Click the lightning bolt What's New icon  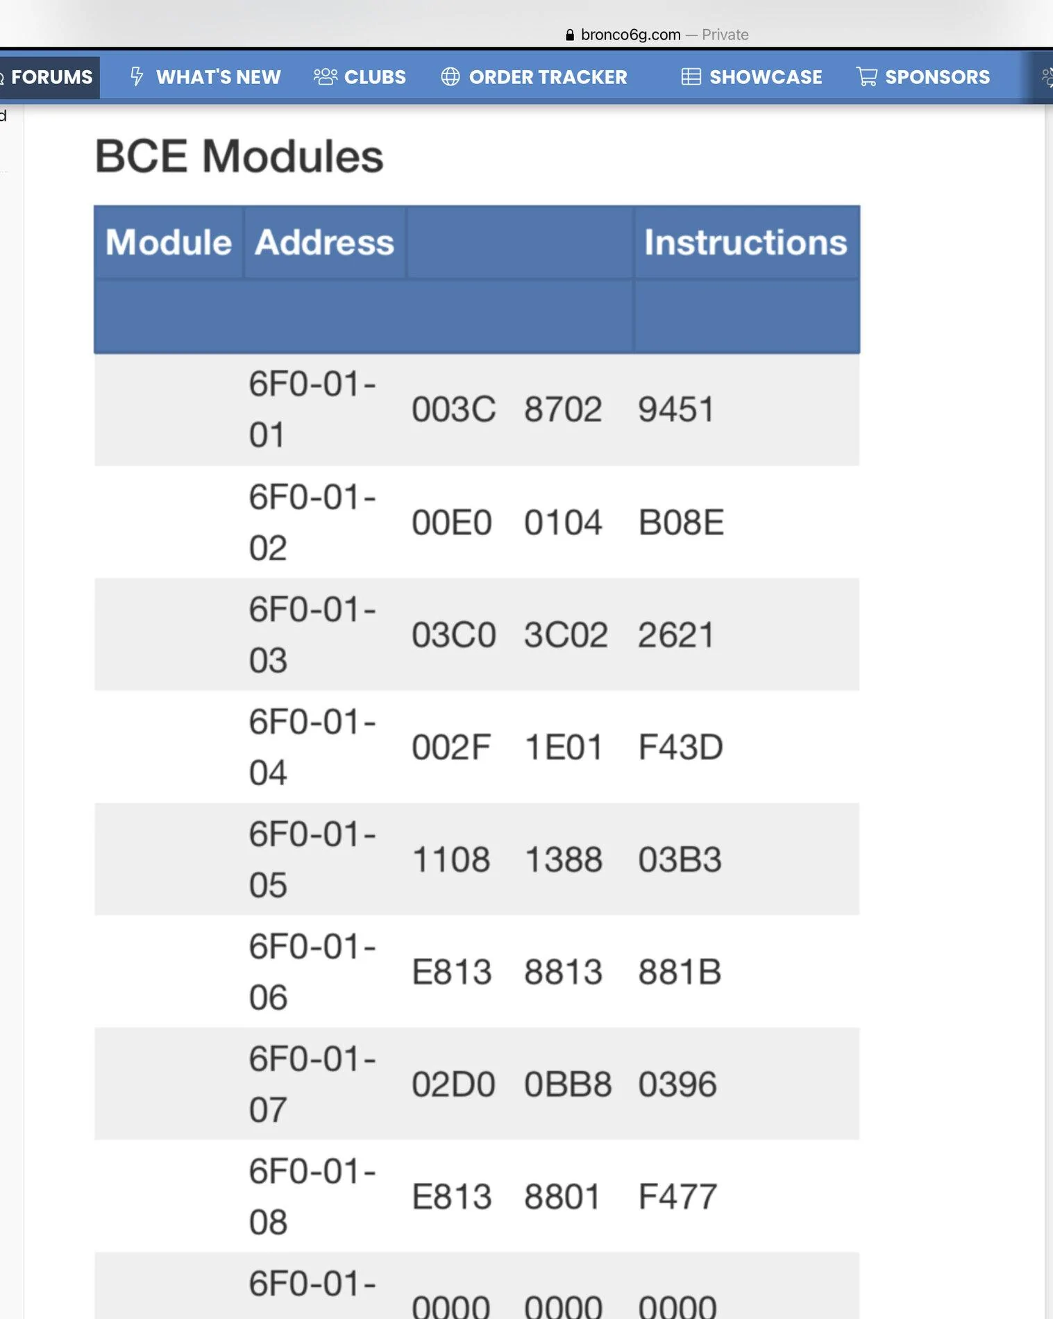click(x=137, y=76)
